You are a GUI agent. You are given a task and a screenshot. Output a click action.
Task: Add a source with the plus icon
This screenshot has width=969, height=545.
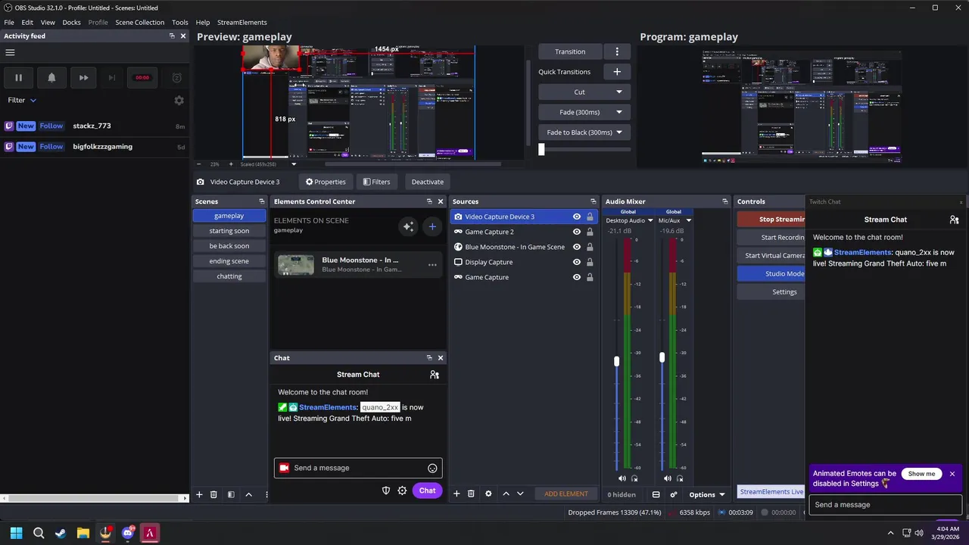point(456,494)
